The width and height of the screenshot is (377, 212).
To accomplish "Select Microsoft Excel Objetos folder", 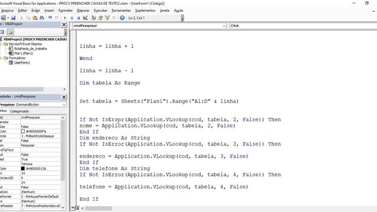I will click(x=25, y=44).
